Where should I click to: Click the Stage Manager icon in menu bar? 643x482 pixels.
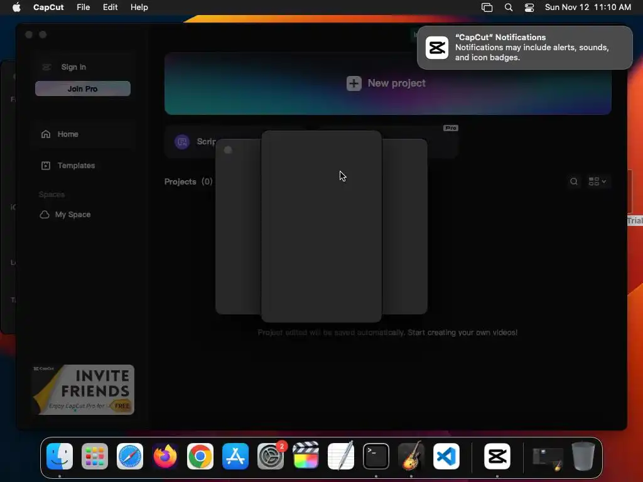[x=487, y=8]
